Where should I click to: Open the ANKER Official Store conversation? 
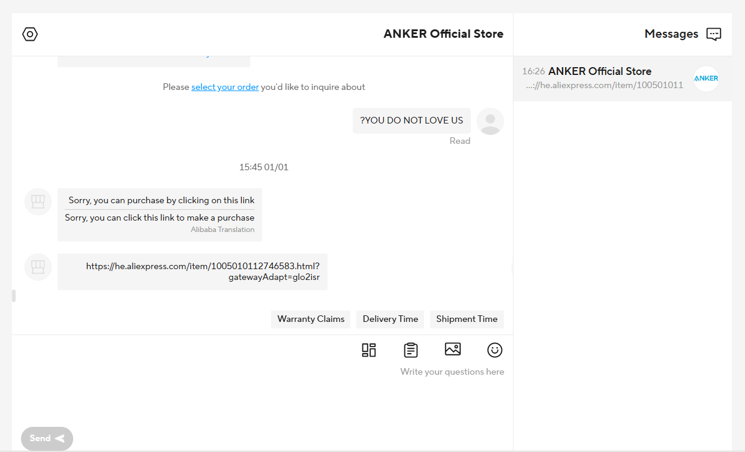[600, 78]
